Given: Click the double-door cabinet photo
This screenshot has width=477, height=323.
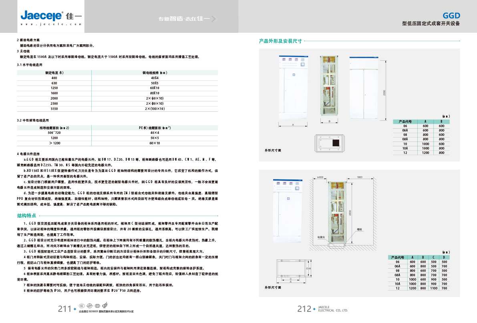Looking at the screenshot, I should (364, 88).
